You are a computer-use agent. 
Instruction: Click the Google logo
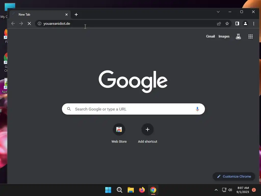(x=133, y=81)
